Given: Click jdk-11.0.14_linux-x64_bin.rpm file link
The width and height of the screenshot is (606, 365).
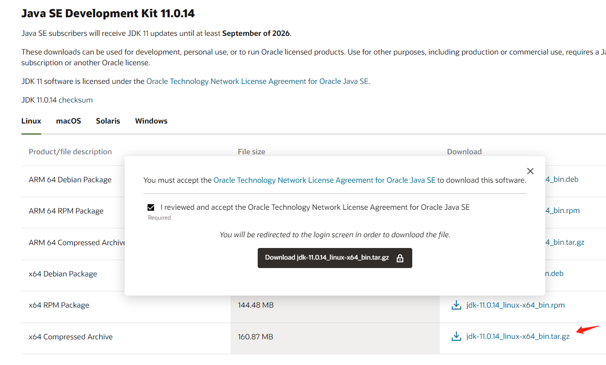Looking at the screenshot, I should point(515,305).
